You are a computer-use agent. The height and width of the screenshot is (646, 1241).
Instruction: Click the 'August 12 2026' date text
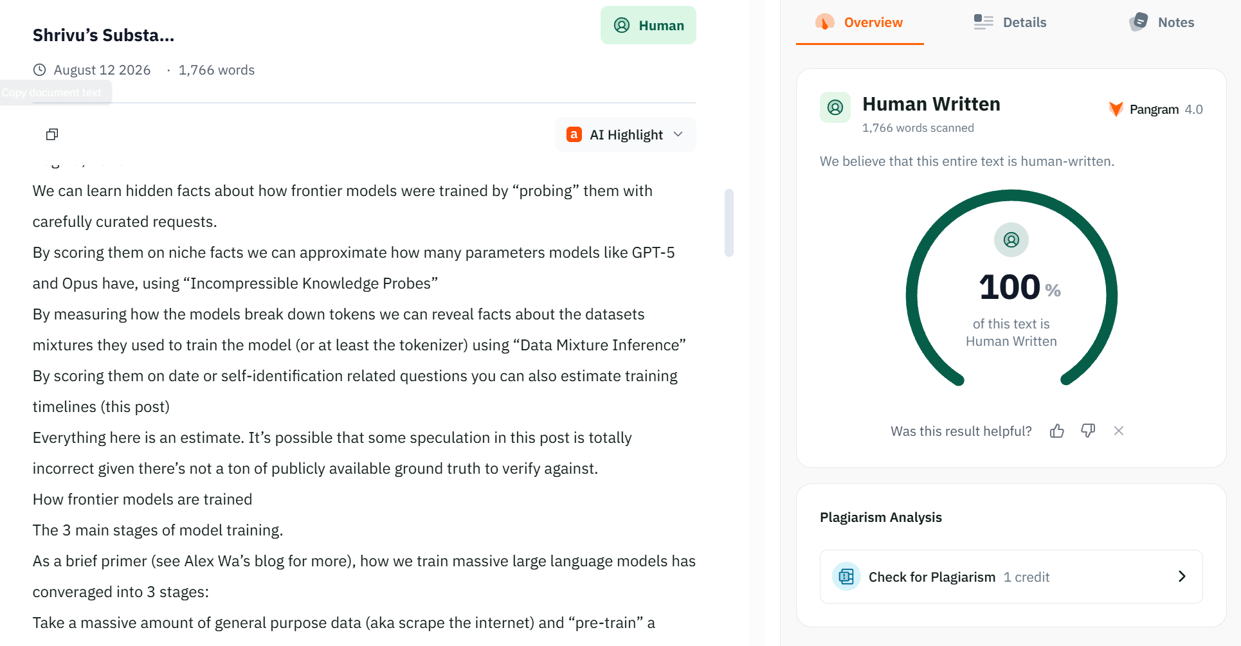(102, 70)
